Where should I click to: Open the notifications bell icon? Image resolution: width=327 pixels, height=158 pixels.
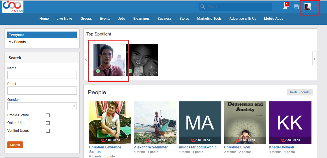click(285, 7)
